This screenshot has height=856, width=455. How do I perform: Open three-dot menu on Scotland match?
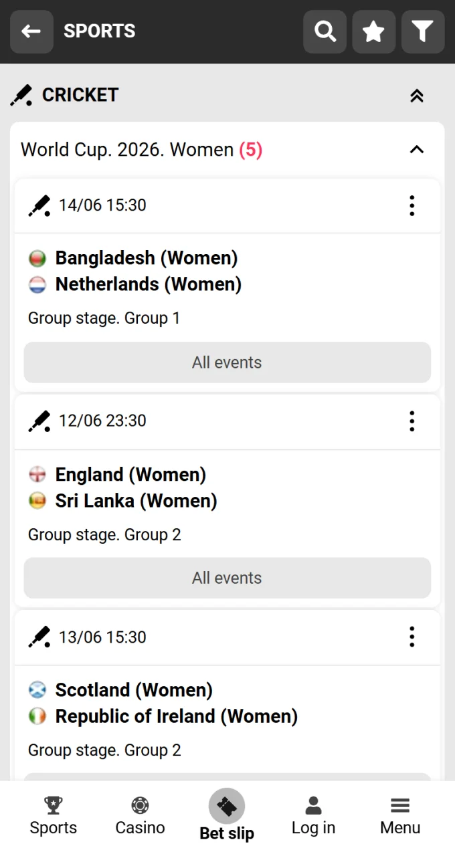tap(412, 637)
